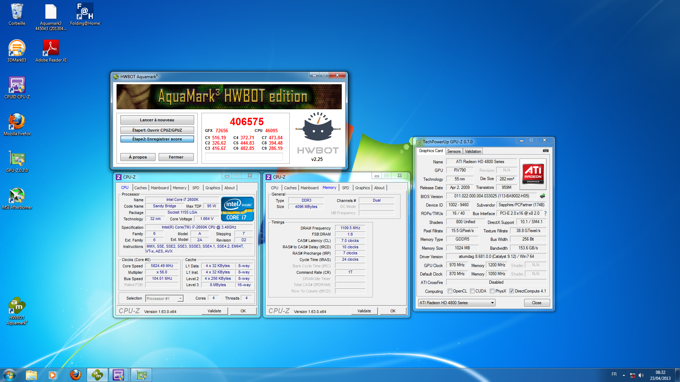Viewport: 680px width, 382px height.
Task: Open About tab in left CPU-Z window
Action: pos(229,188)
